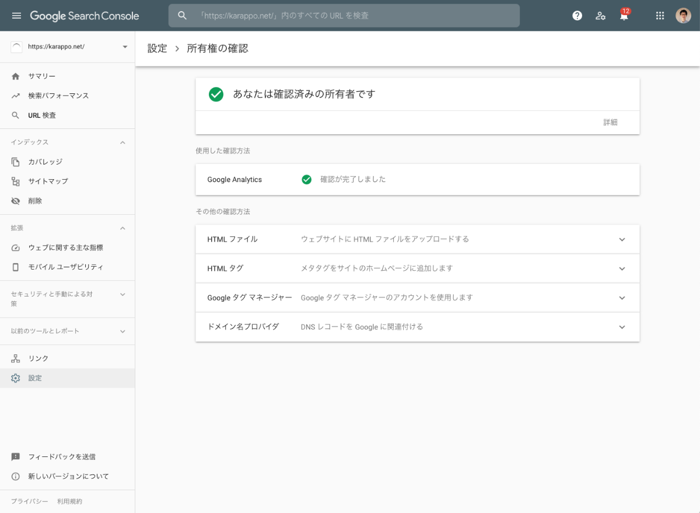
Task: Expand セキュリティと手動による対策 section
Action: point(123,294)
